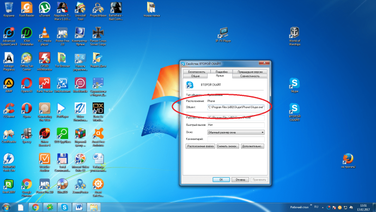Open Skype from the taskbar
Image resolution: width=376 pixels, height=212 pixels.
click(64, 207)
